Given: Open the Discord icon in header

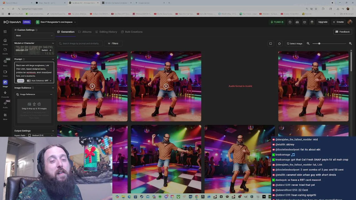Looking at the screenshot, I should (x=297, y=22).
